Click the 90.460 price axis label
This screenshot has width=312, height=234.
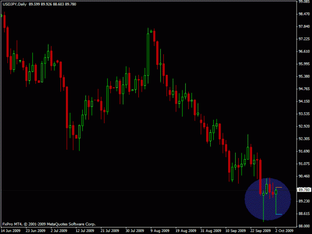304,176
